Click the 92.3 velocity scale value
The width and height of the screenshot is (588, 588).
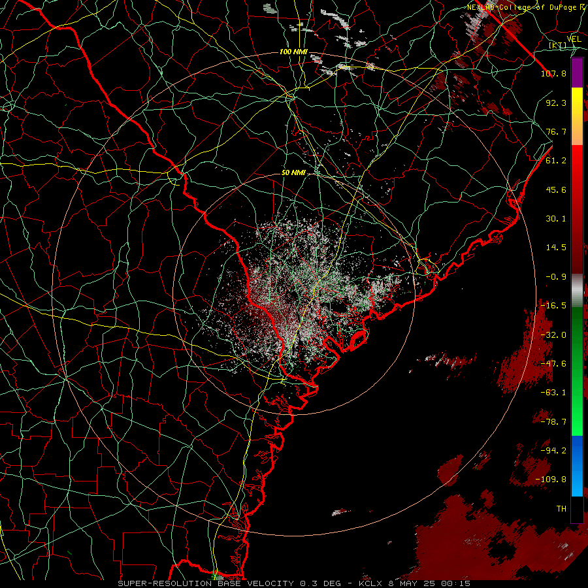(556, 103)
